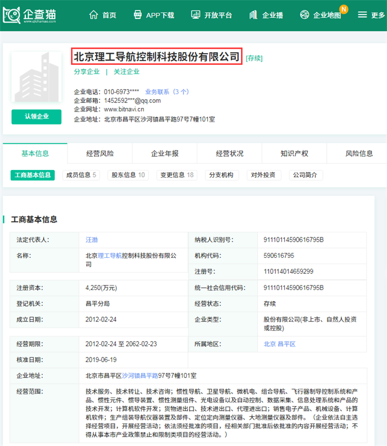Click the orange N badge on 企业地图
The image size is (387, 446).
pos(344,9)
